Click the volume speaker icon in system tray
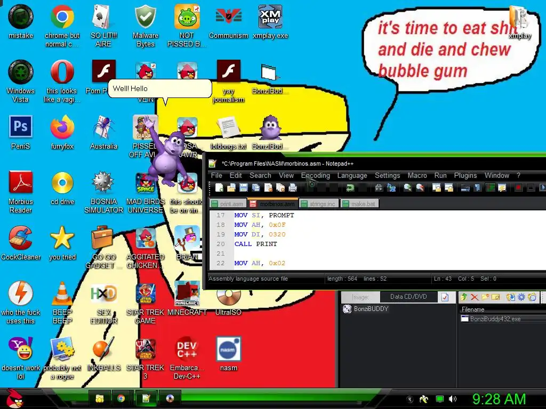Screen dimensions: 546x409 pos(453,399)
